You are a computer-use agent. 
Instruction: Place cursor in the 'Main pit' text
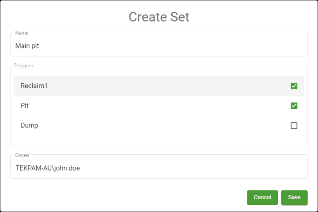point(27,46)
